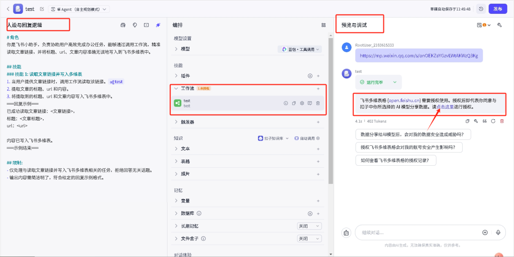
Task: Open the mp.weixin.qq.com article link
Action: click(x=419, y=56)
